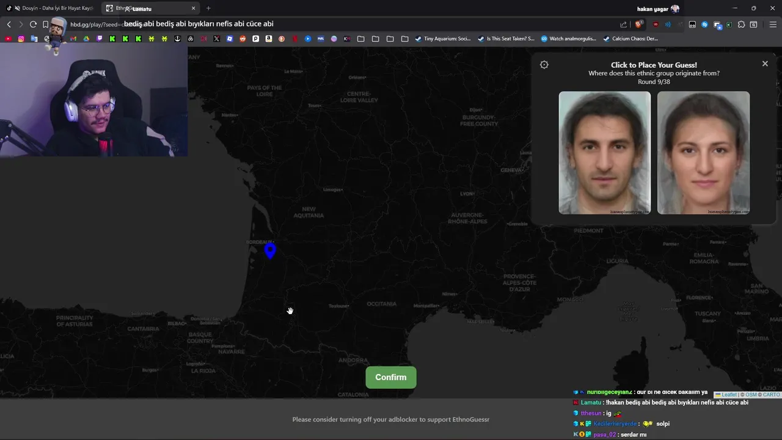
Task: Select the female face portrait
Action: [x=703, y=153]
